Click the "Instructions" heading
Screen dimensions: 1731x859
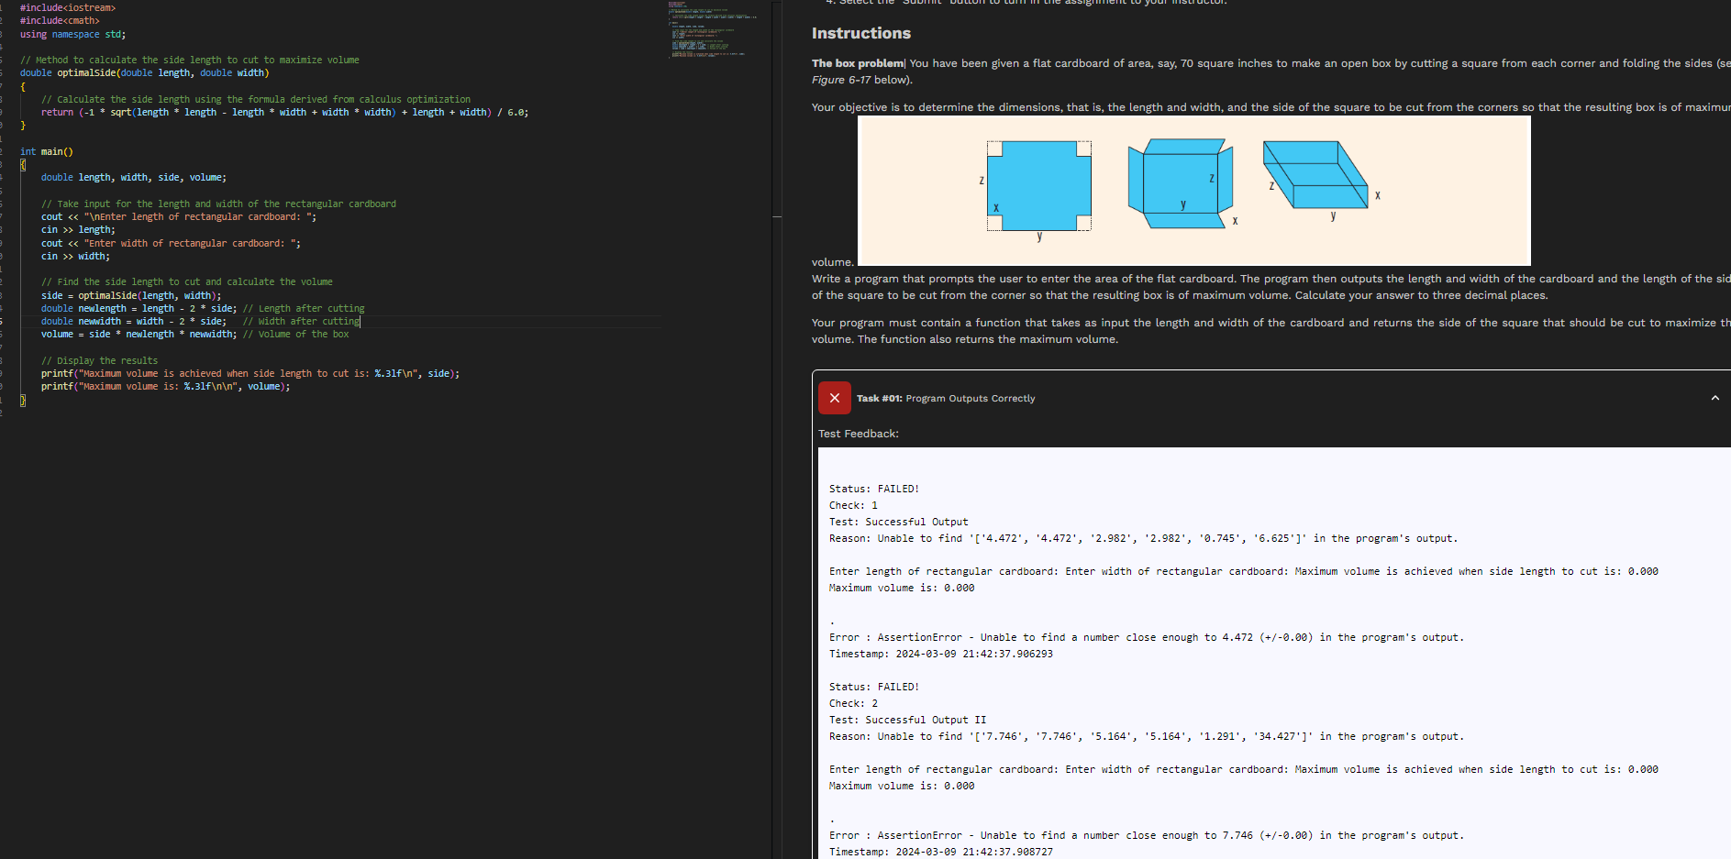click(x=860, y=33)
